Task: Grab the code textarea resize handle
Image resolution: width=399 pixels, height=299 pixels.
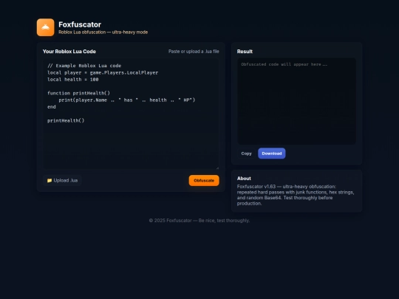Action: [217, 168]
